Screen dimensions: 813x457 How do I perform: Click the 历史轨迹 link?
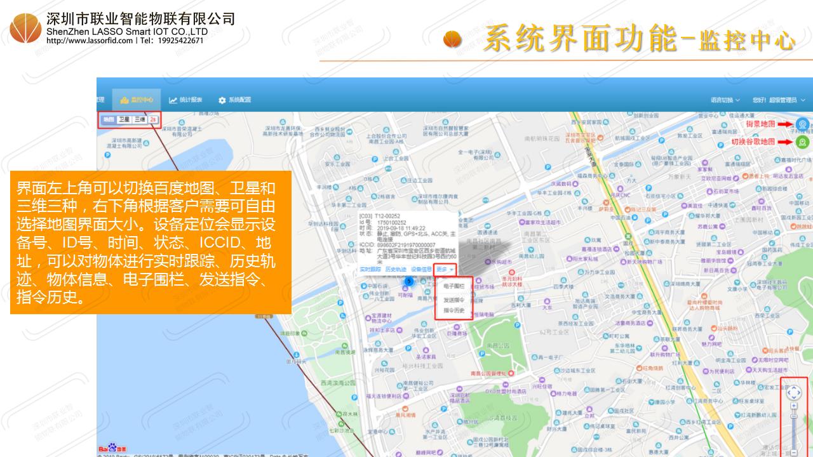coord(396,270)
